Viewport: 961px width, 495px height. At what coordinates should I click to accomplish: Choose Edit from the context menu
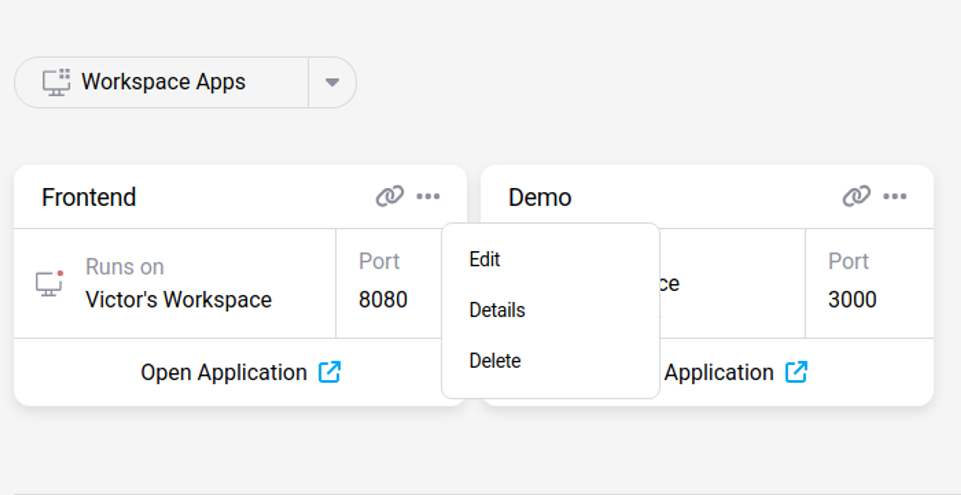484,259
